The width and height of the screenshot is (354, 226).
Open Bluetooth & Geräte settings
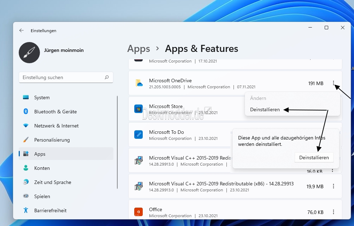tap(66, 112)
